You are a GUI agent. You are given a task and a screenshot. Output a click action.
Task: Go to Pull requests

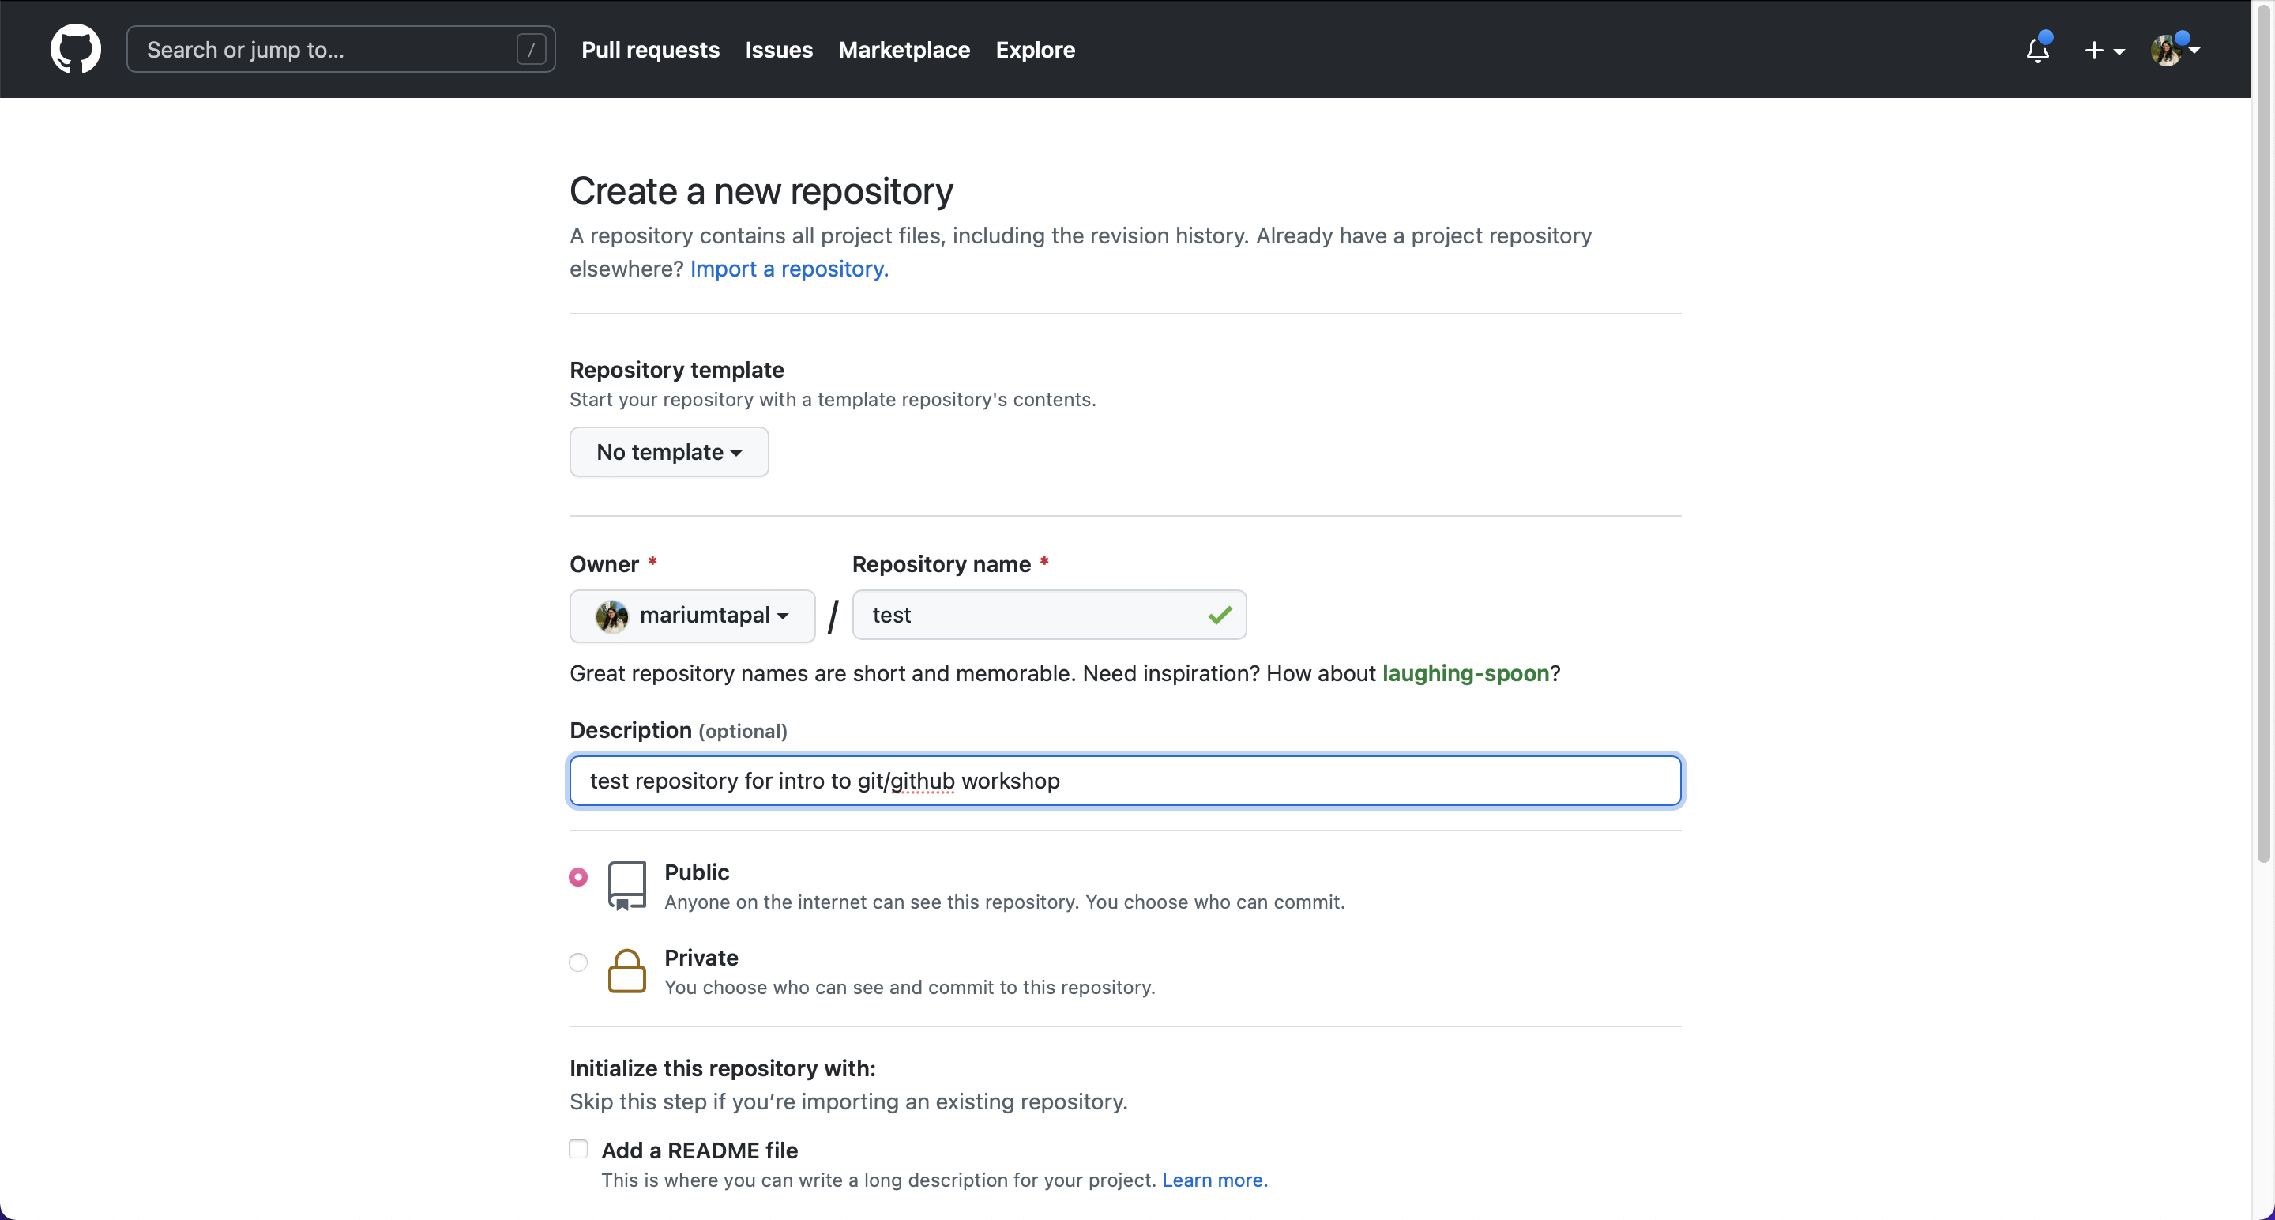[650, 50]
